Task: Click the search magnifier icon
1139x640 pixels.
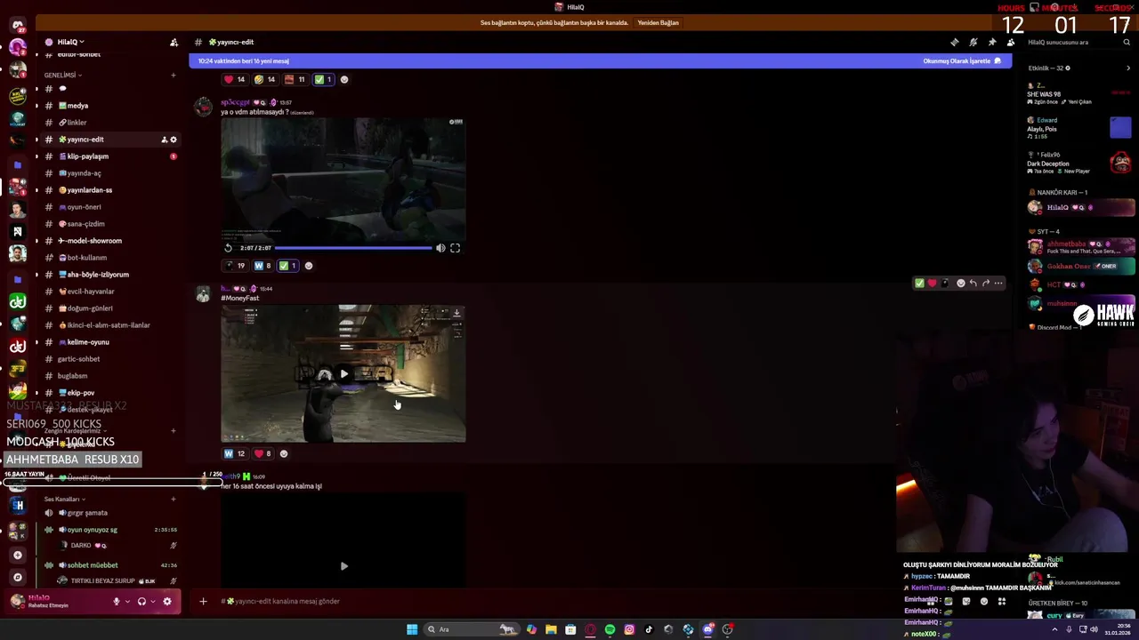Action: (x=1127, y=42)
